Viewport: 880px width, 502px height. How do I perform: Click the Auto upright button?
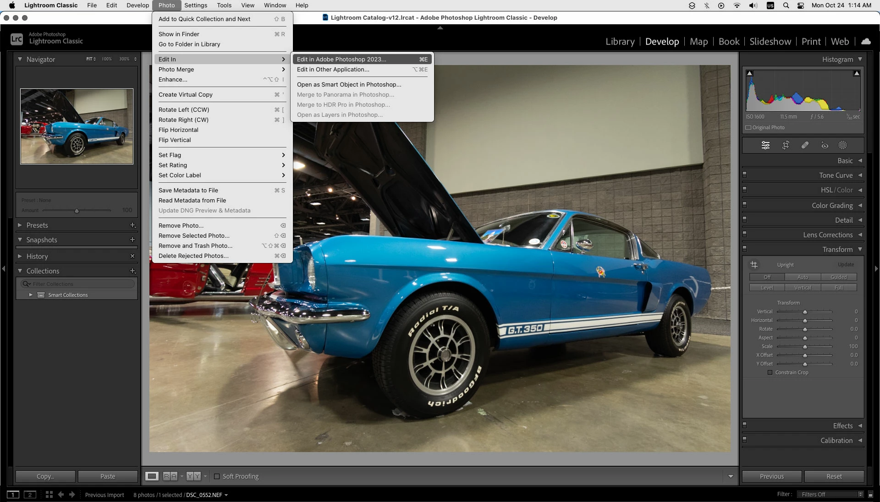click(x=803, y=277)
